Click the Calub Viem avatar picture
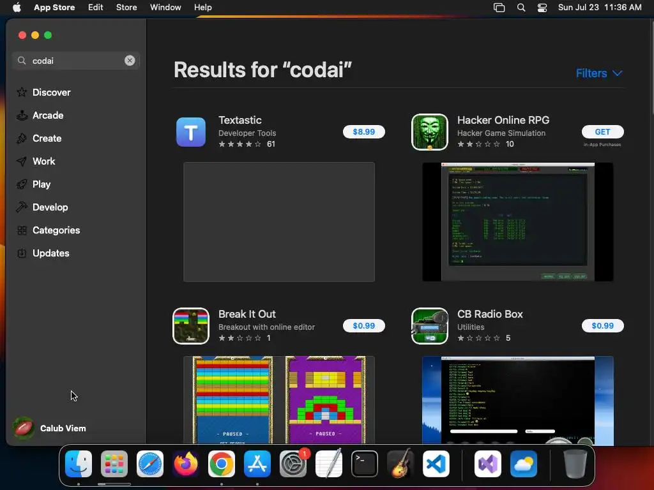 click(24, 428)
